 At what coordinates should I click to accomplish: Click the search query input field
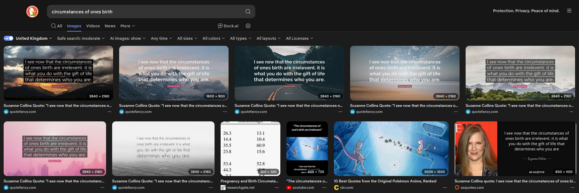146,12
